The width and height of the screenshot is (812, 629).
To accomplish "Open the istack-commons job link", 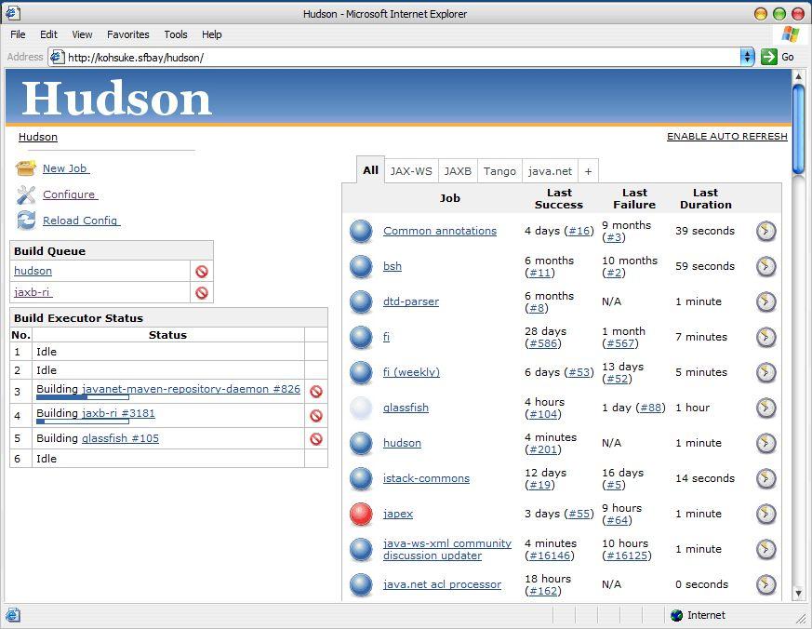I will [x=426, y=478].
